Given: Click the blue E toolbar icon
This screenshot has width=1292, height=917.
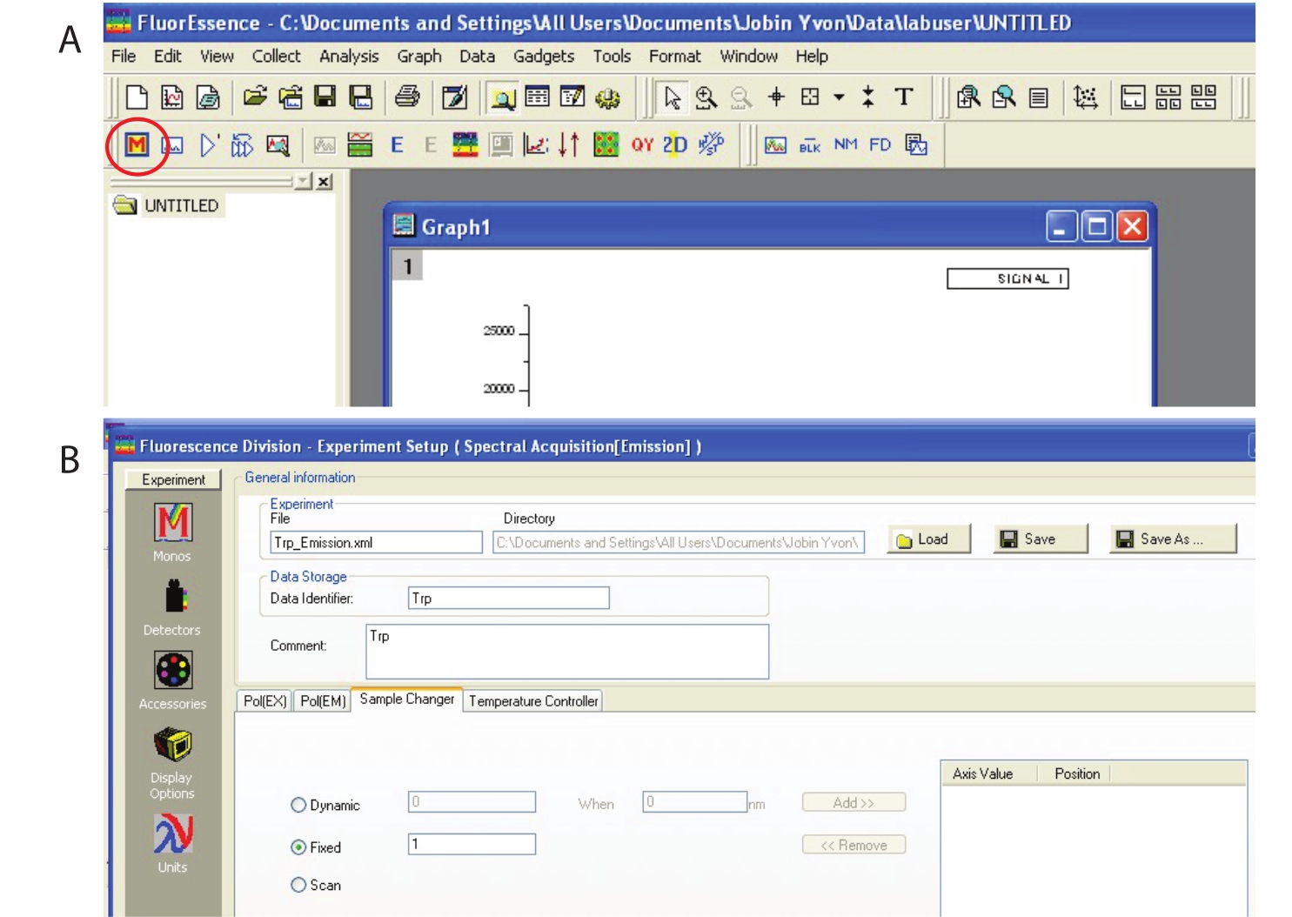Looking at the screenshot, I should [x=397, y=145].
